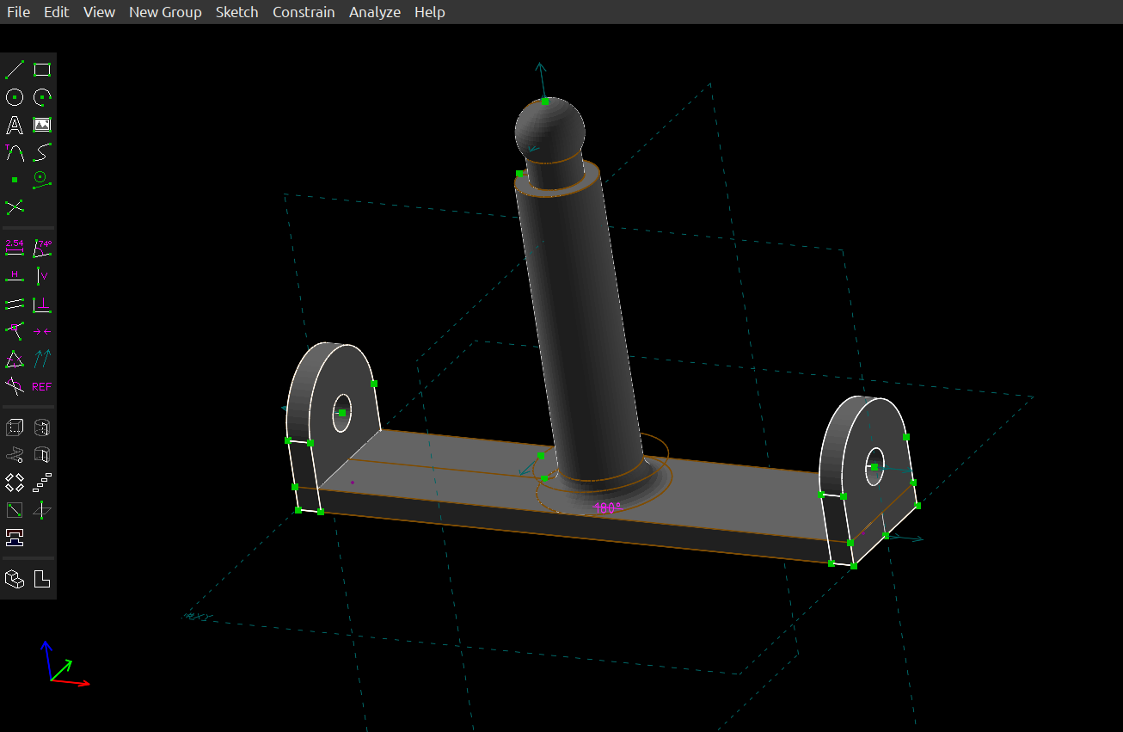Choose the circle sketch tool
This screenshot has height=732, width=1123.
(x=15, y=97)
